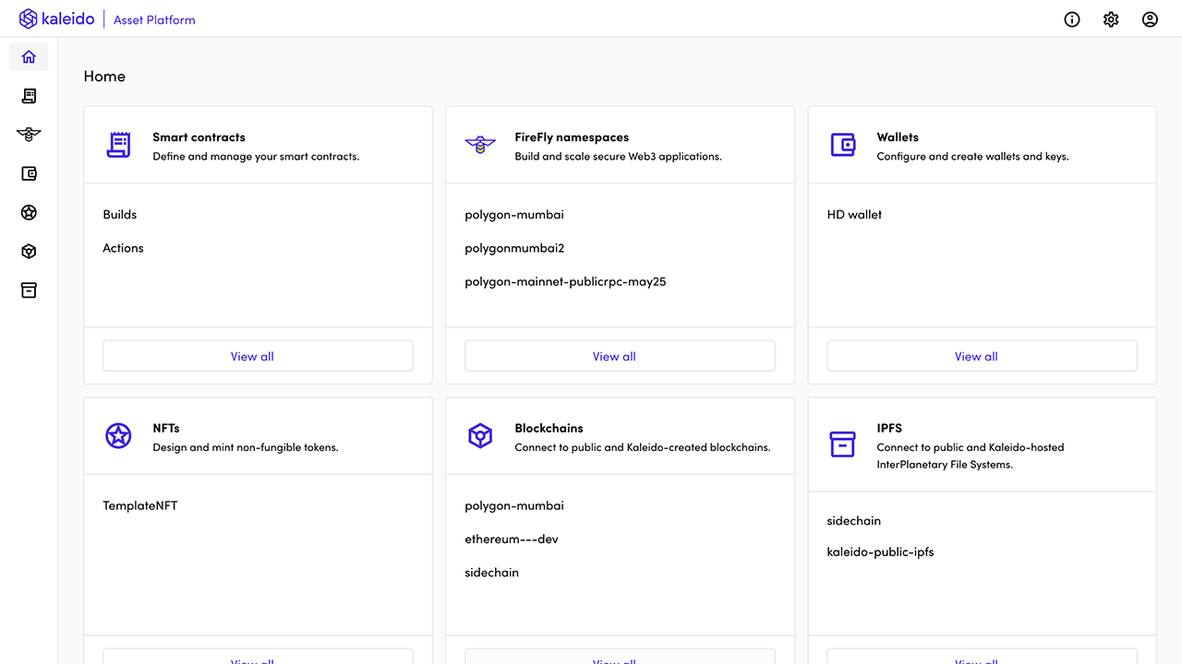Viewport: 1182px width, 664px height.
Task: Select the NFTs sidebar icon
Action: (x=29, y=212)
